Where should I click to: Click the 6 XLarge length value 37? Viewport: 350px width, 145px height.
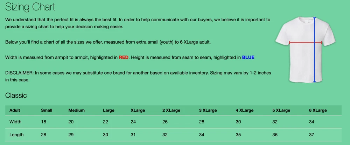point(311,135)
